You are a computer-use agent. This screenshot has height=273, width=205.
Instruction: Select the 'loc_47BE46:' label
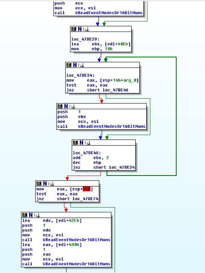[87, 153]
